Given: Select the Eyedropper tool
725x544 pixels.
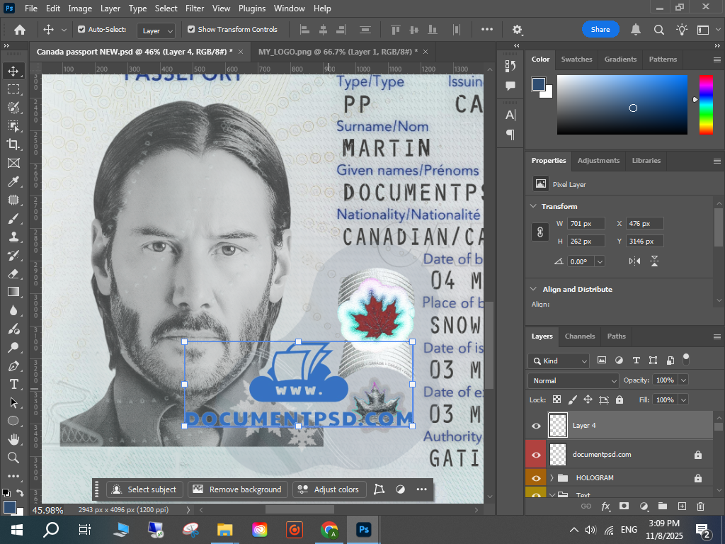Looking at the screenshot, I should [13, 181].
